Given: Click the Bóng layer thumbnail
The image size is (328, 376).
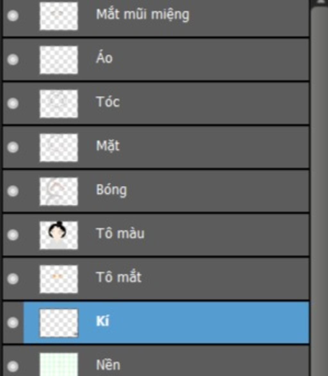Looking at the screenshot, I should coord(59,191).
